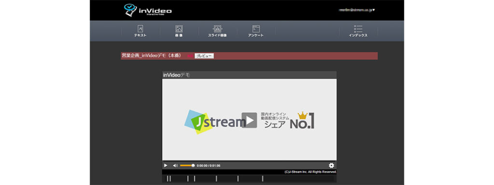Select the last timeline marker on the right
The image size is (494, 185).
pyautogui.click(x=262, y=179)
